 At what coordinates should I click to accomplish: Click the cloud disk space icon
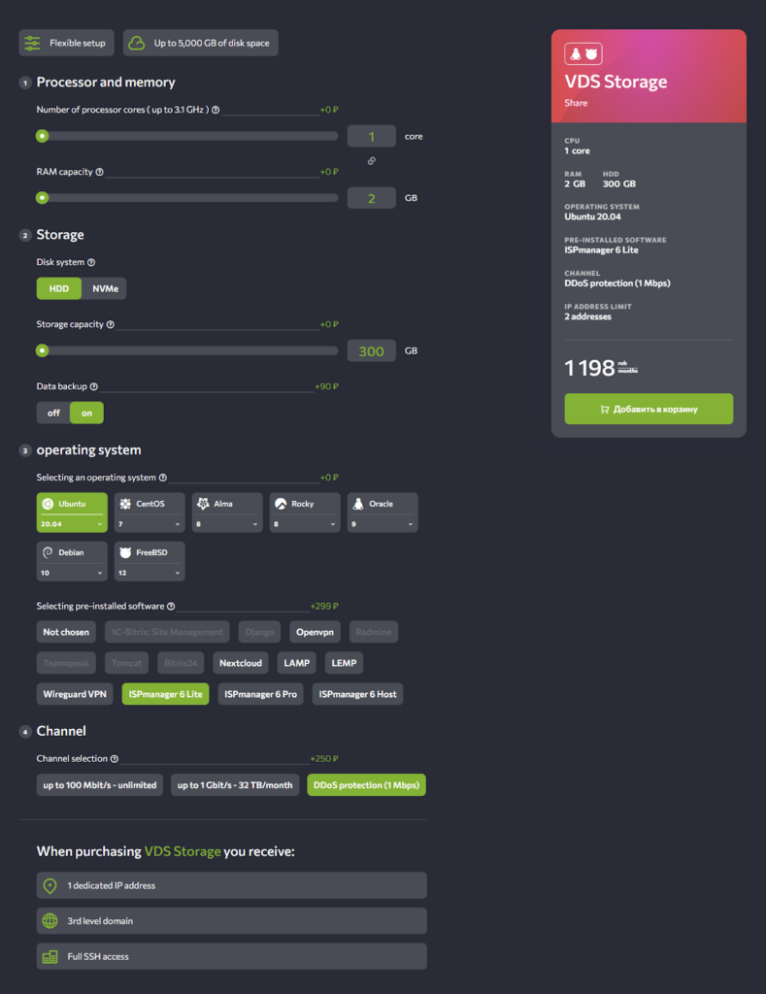tap(136, 43)
